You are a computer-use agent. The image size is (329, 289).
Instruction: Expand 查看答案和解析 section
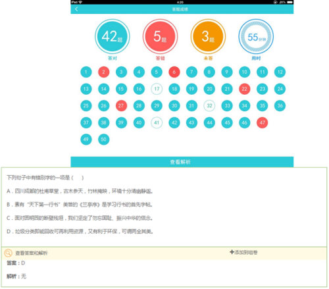pyautogui.click(x=32, y=253)
